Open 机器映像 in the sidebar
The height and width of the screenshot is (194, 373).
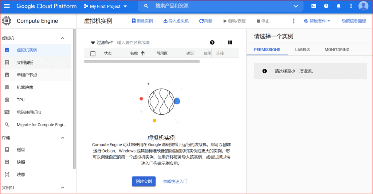click(36, 87)
